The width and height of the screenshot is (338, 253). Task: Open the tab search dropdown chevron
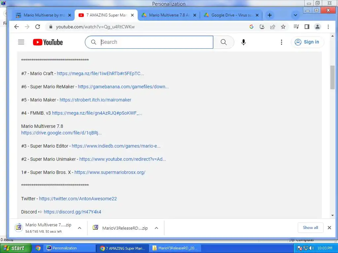pyautogui.click(x=295, y=15)
